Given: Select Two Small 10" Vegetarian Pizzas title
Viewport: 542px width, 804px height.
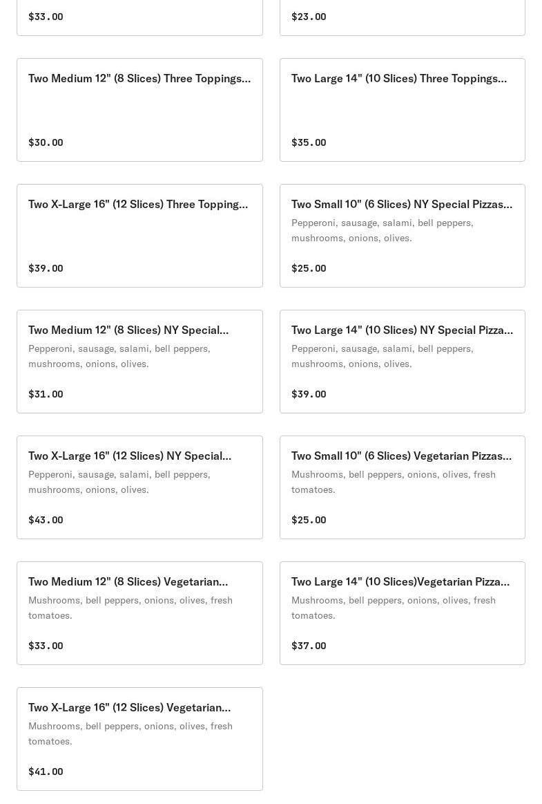Looking at the screenshot, I should (401, 456).
